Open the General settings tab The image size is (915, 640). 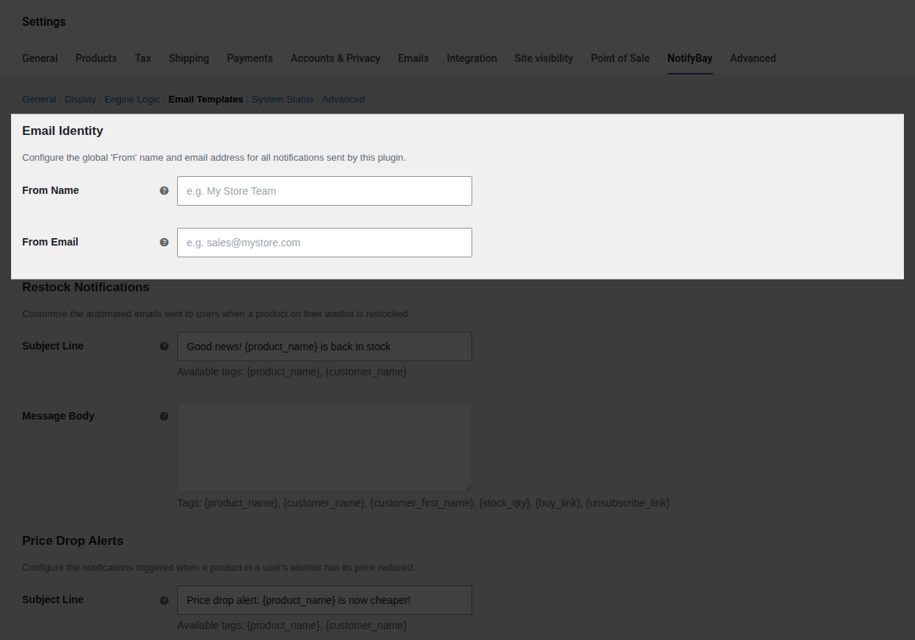(x=40, y=58)
